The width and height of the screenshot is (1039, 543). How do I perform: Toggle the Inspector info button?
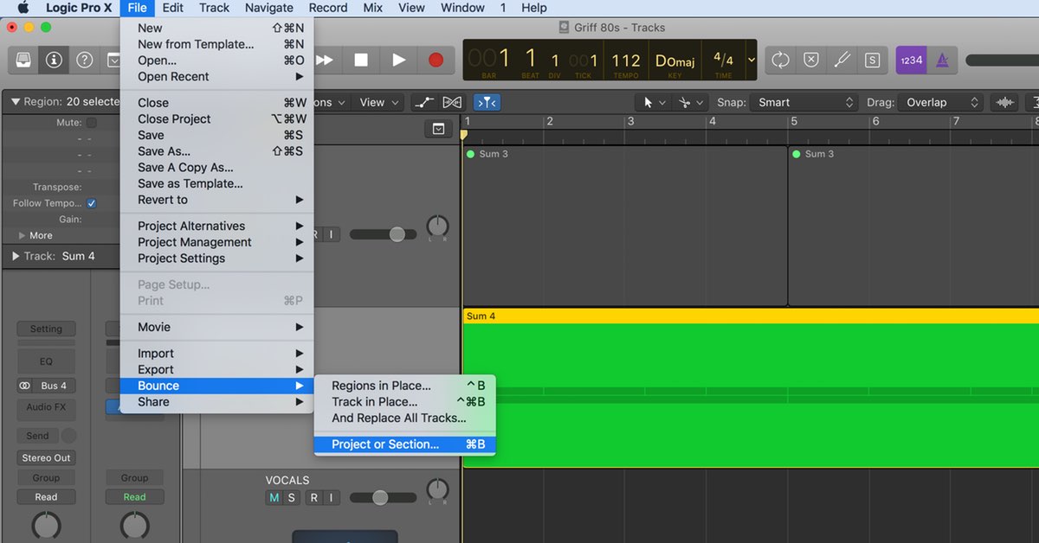tap(55, 60)
